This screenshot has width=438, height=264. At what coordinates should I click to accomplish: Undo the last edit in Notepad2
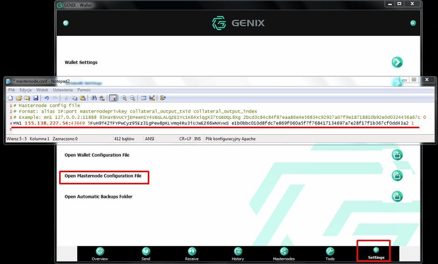click(47, 98)
